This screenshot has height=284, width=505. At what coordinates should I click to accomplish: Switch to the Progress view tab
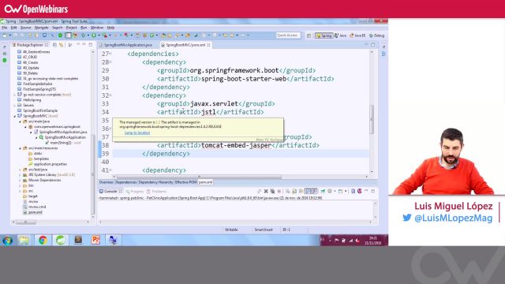pyautogui.click(x=135, y=191)
